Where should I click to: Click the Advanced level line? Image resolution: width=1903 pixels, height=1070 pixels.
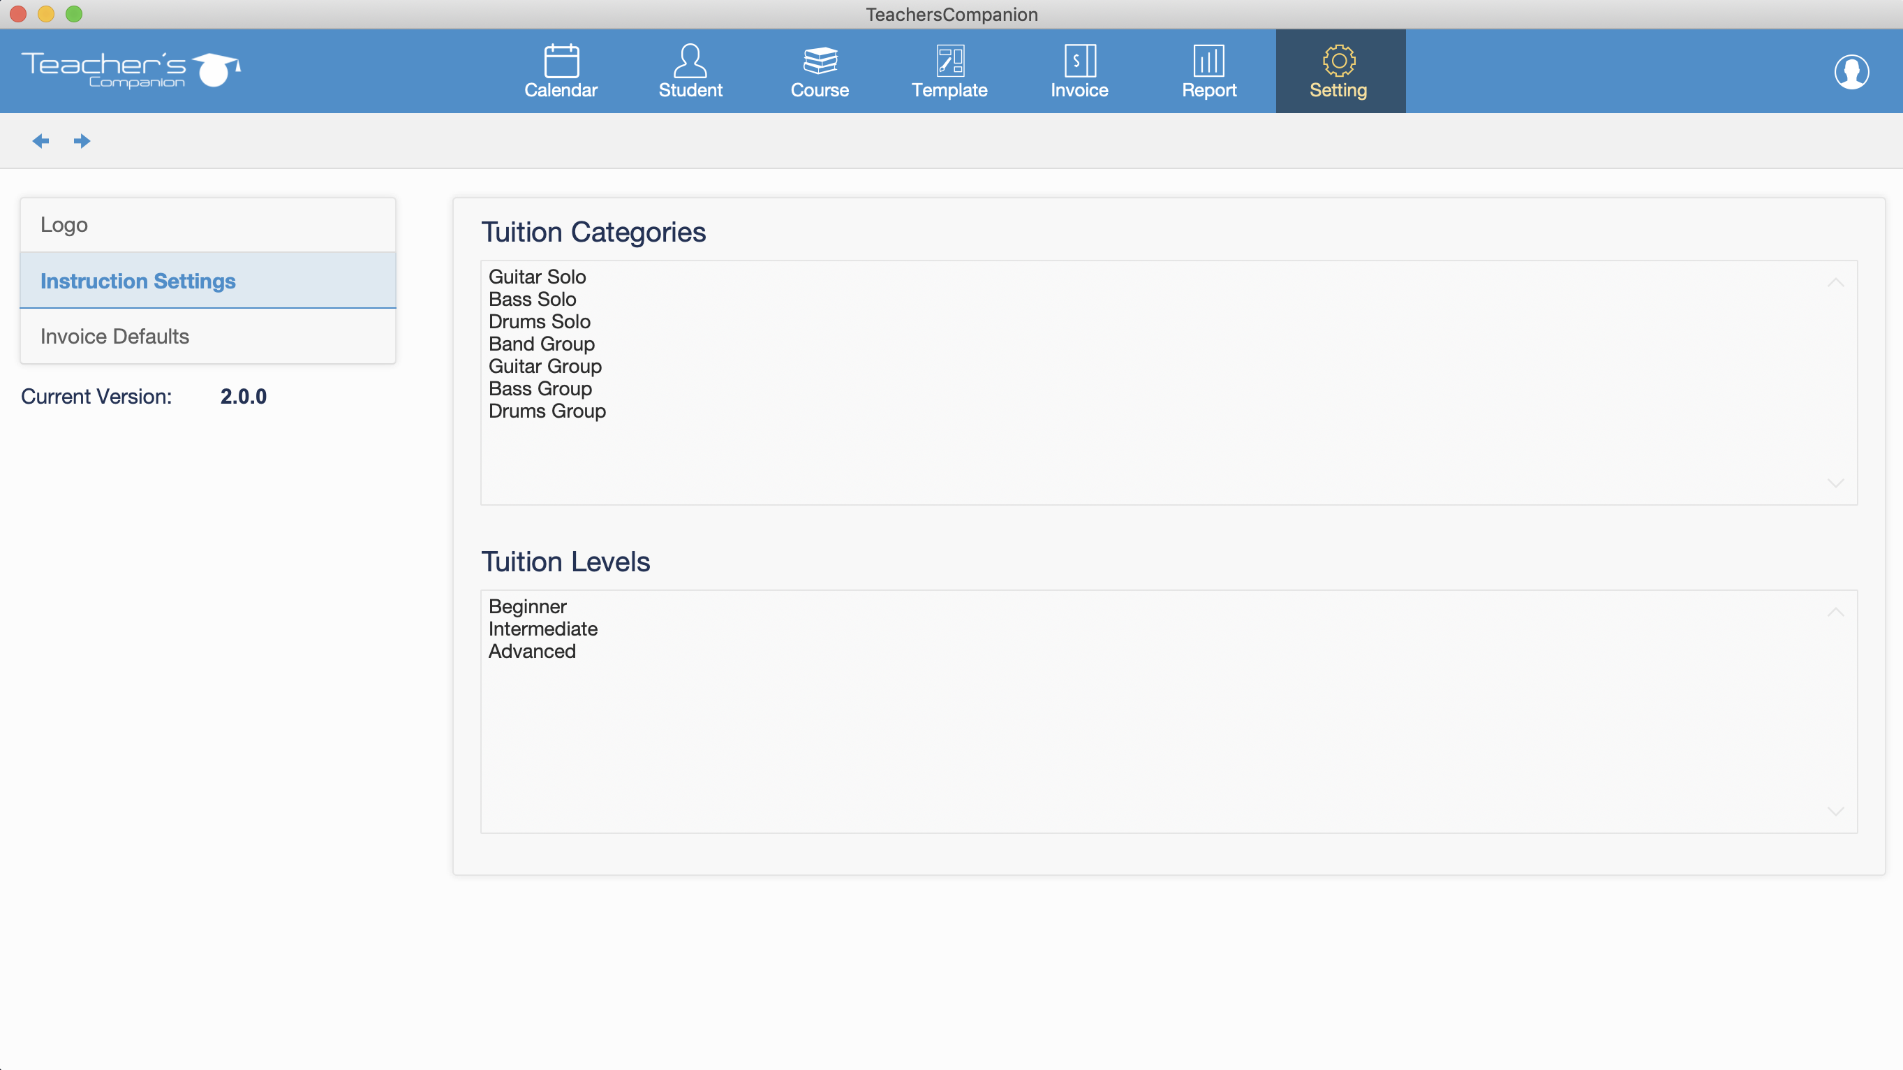532,650
